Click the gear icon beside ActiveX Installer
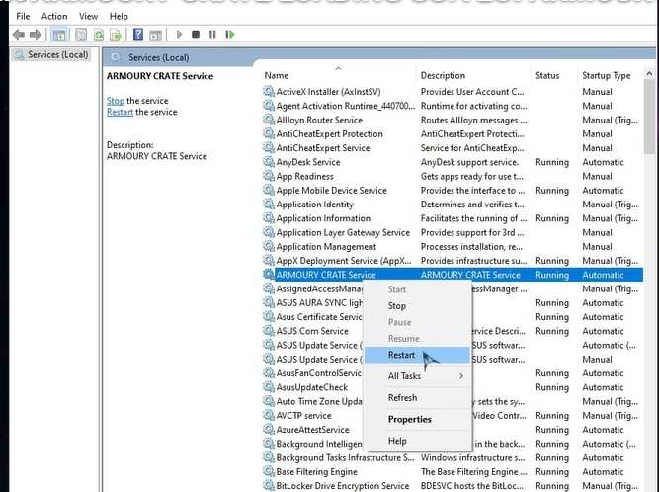 (269, 91)
